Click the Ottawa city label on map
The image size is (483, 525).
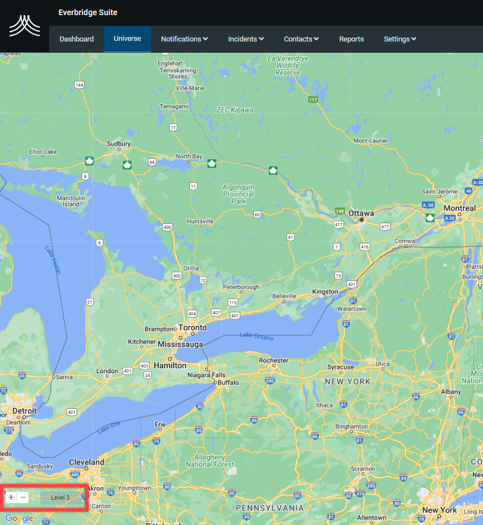pyautogui.click(x=361, y=214)
